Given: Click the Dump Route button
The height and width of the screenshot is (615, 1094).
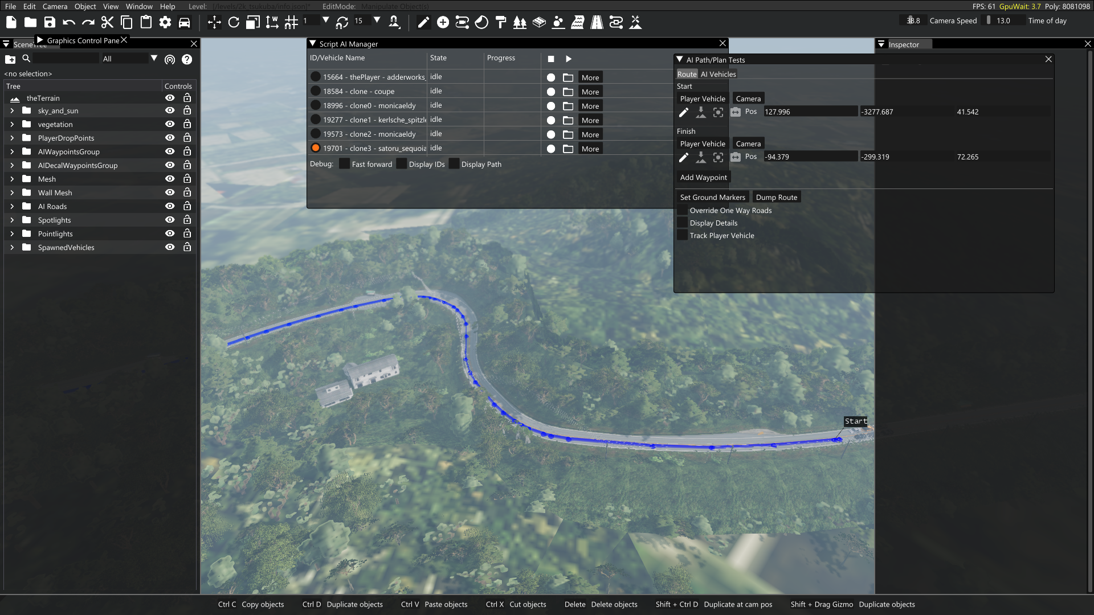Looking at the screenshot, I should [x=776, y=197].
